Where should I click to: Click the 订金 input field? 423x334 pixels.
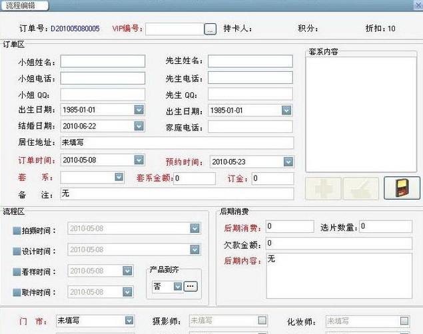272,178
